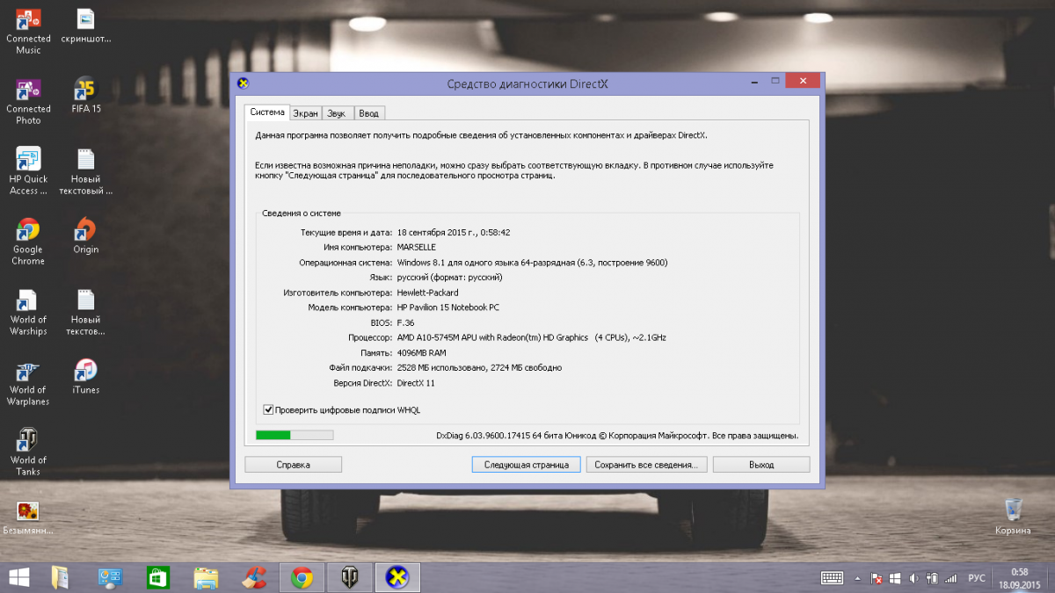The width and height of the screenshot is (1055, 593).
Task: Open the Control Panel taskbar icon
Action: (x=110, y=577)
